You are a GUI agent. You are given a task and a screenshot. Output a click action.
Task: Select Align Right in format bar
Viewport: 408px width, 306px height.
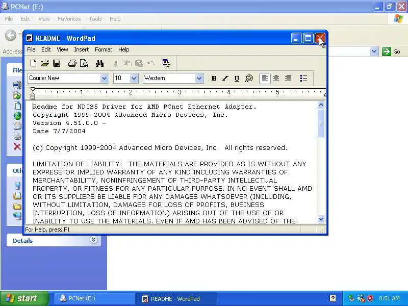pyautogui.click(x=288, y=79)
